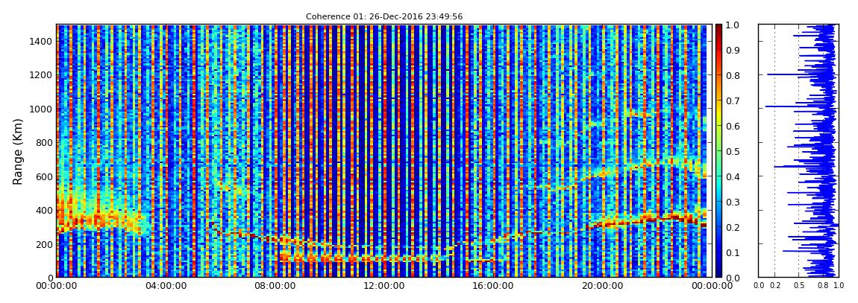Click the 1.0 label on the colorbar
This screenshot has height=303, width=858.
tap(733, 25)
